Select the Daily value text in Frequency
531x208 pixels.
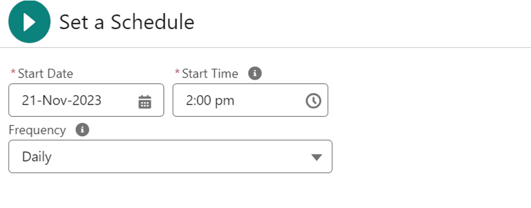coord(37,157)
